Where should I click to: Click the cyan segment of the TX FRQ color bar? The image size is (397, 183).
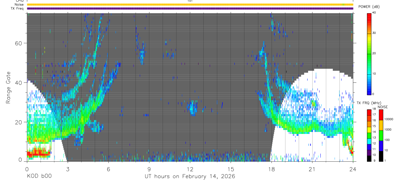click(x=369, y=141)
